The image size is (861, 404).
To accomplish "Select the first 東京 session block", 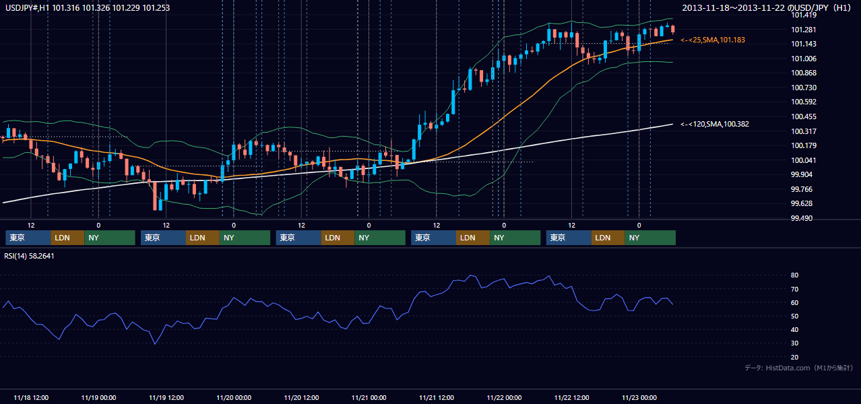I will click(28, 238).
